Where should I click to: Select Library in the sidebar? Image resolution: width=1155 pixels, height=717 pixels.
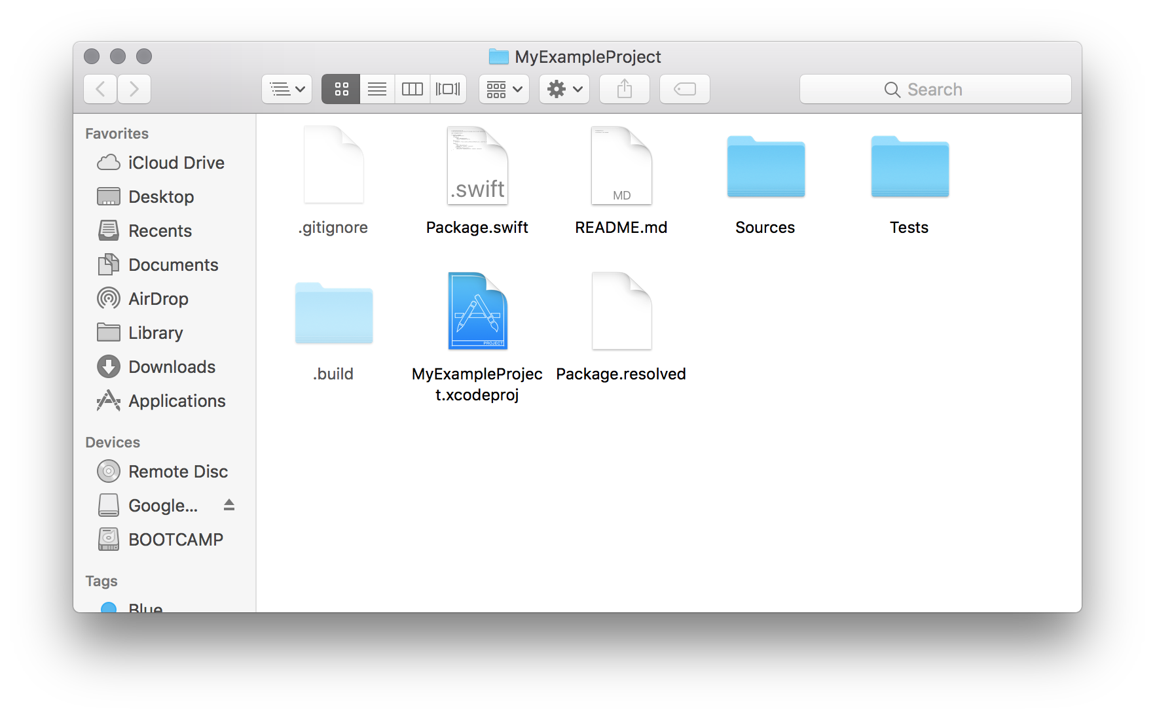(x=164, y=332)
